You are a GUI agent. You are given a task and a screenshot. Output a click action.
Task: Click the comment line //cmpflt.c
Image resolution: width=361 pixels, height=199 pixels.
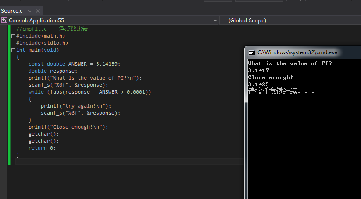[x=52, y=29]
